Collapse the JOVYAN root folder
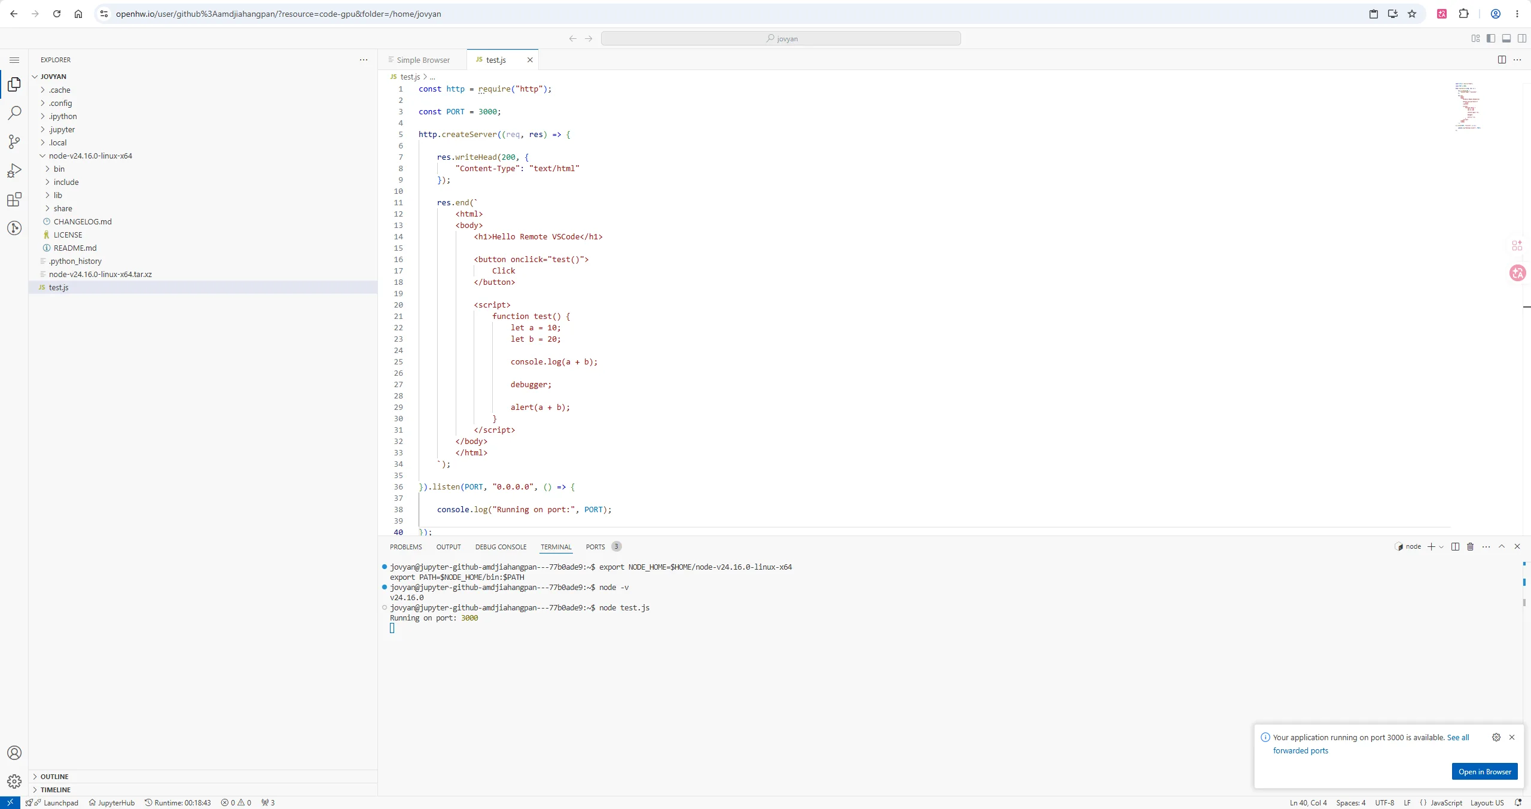The width and height of the screenshot is (1531, 809). [203, 77]
